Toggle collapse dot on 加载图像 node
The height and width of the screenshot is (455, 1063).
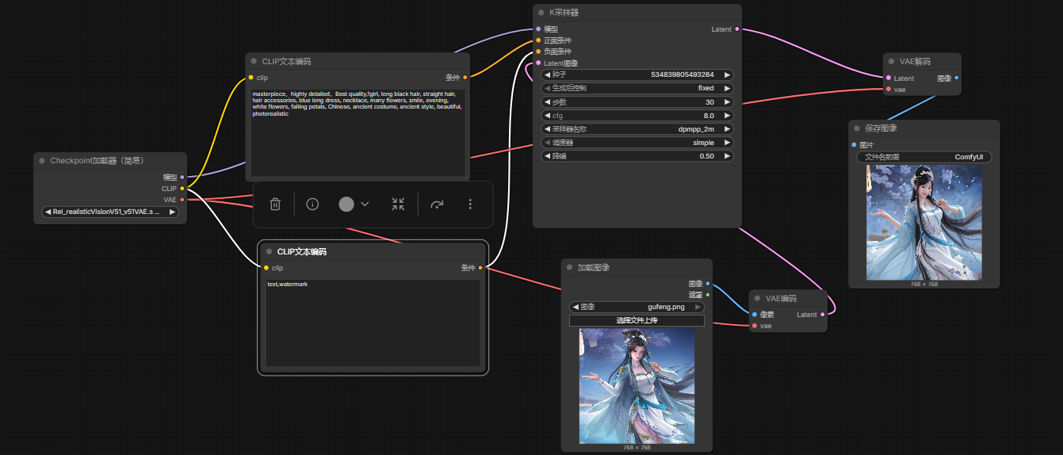click(570, 267)
